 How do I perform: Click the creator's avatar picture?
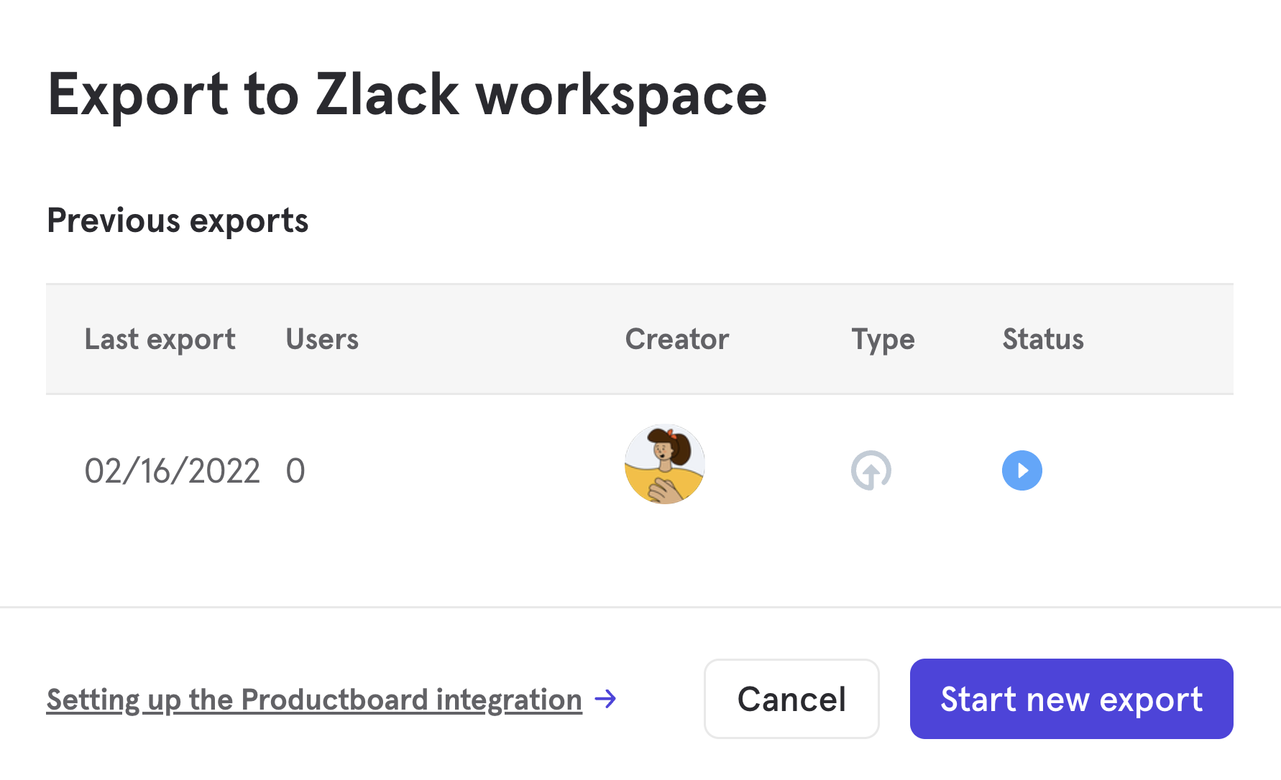664,464
